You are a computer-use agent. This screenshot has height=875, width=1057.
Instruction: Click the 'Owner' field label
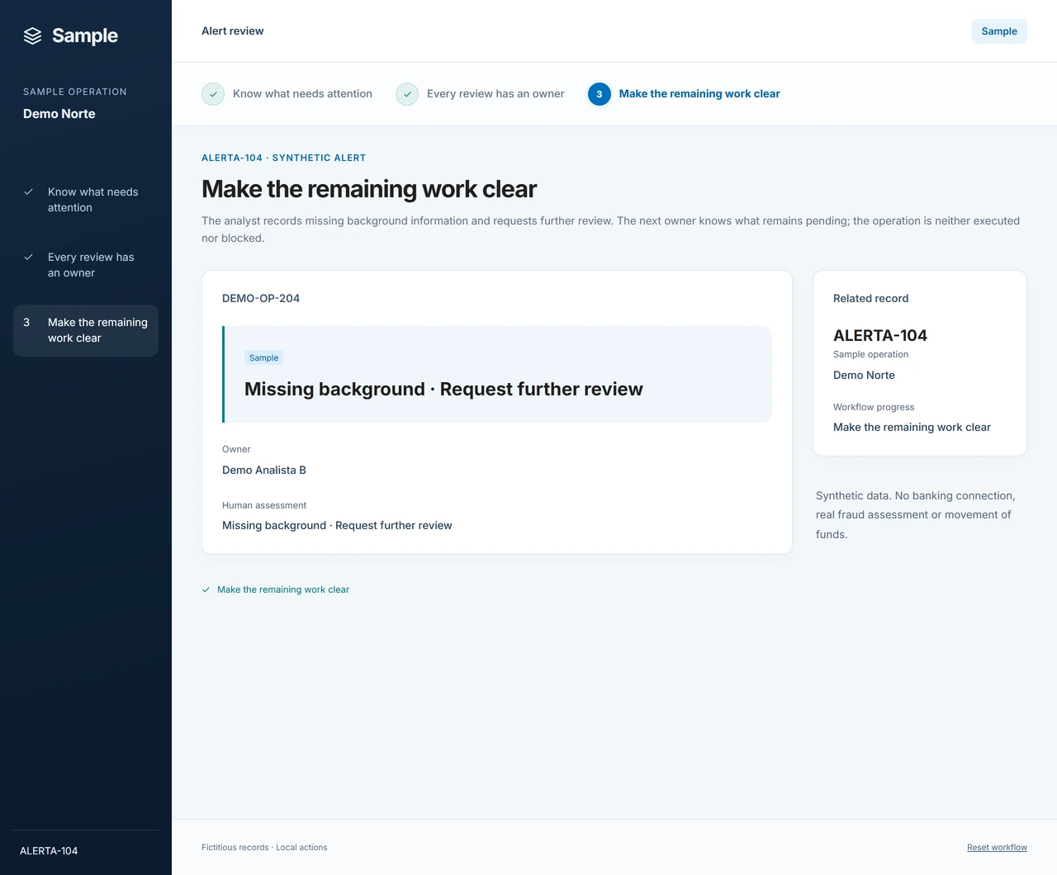click(x=236, y=449)
